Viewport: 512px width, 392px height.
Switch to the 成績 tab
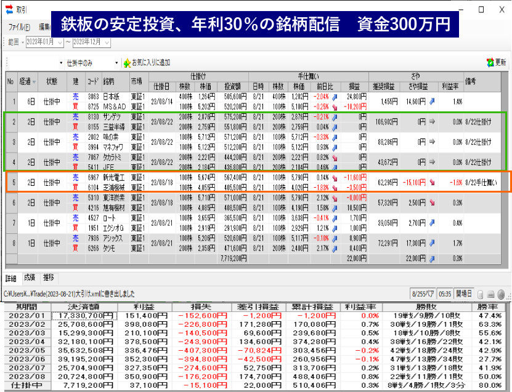click(x=30, y=278)
